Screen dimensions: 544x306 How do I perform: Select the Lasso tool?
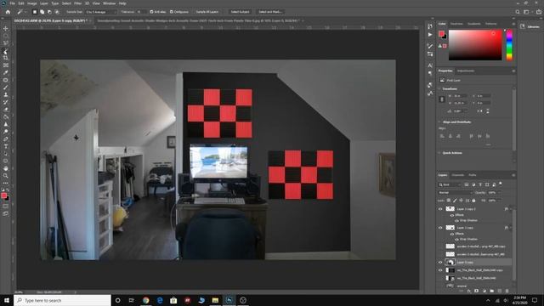coord(6,43)
